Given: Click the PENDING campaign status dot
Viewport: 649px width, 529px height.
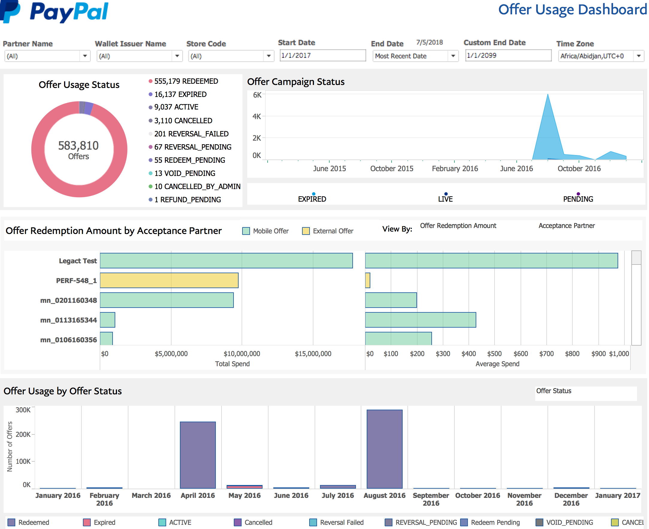Looking at the screenshot, I should pos(578,194).
